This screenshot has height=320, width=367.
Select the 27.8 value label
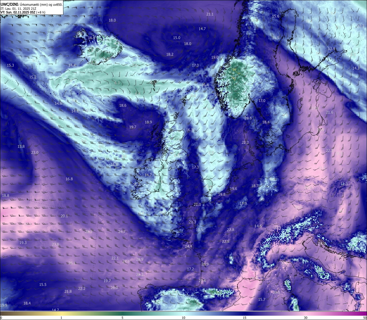tap(55, 244)
